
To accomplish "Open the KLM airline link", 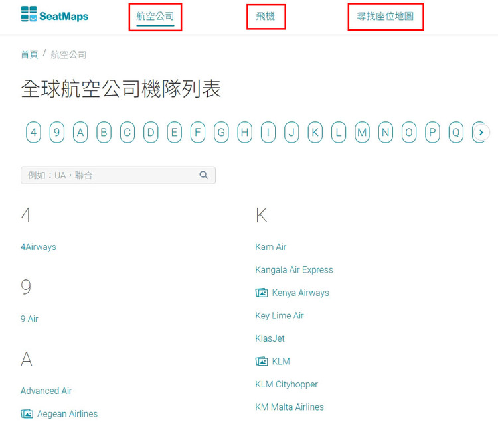I will pos(281,361).
